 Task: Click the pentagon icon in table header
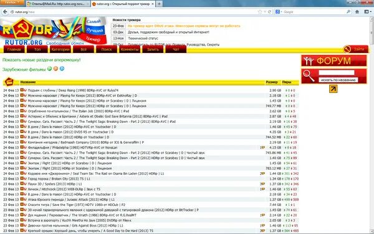coord(9,82)
